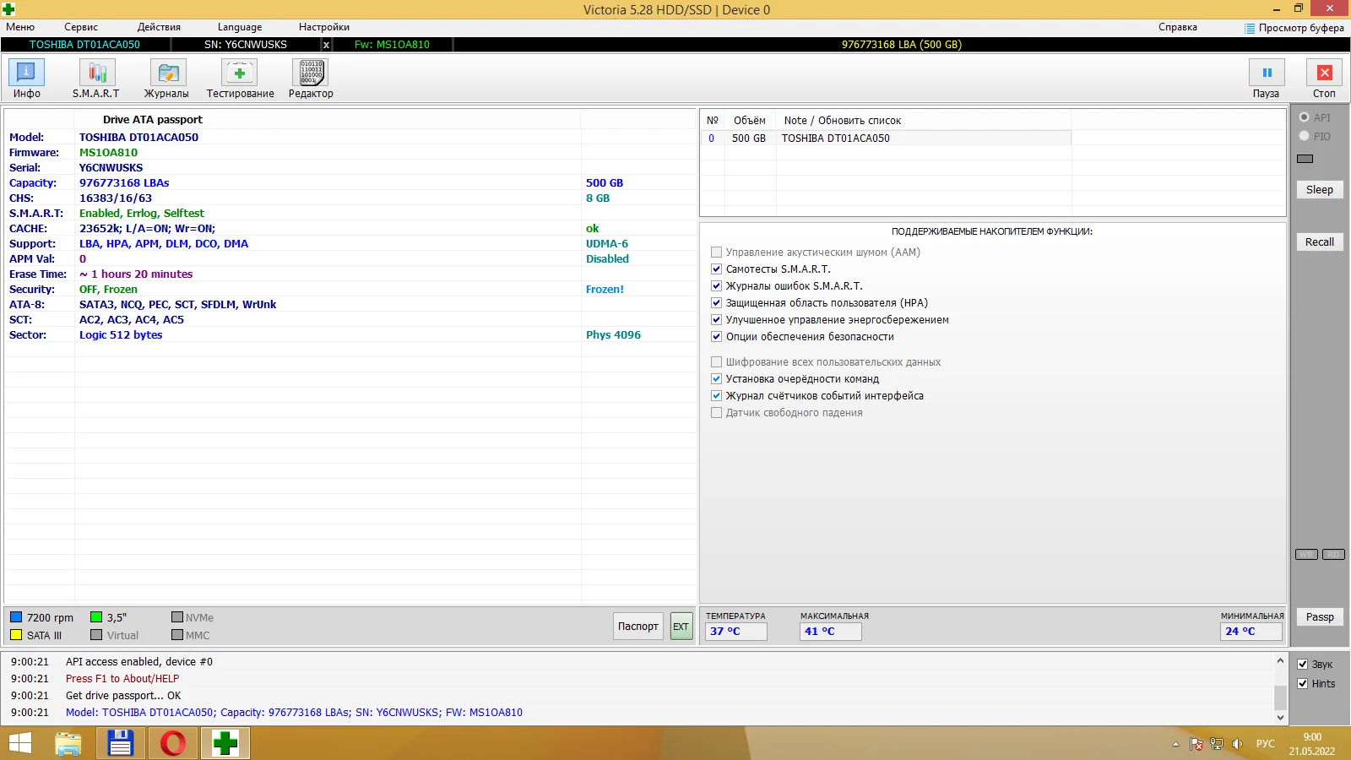Click the log line Press F1 to About/HELP

(122, 679)
